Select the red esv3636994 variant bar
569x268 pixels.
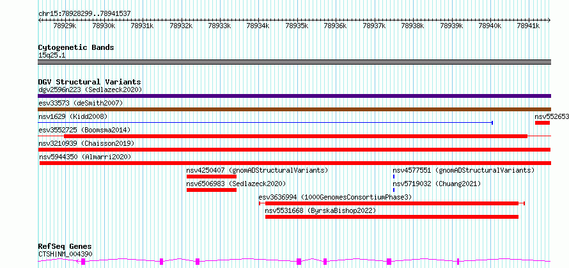point(392,203)
